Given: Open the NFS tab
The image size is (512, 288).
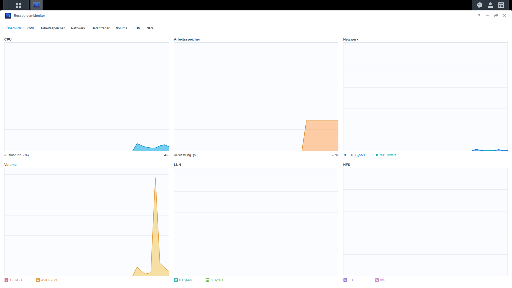Looking at the screenshot, I should pyautogui.click(x=150, y=28).
